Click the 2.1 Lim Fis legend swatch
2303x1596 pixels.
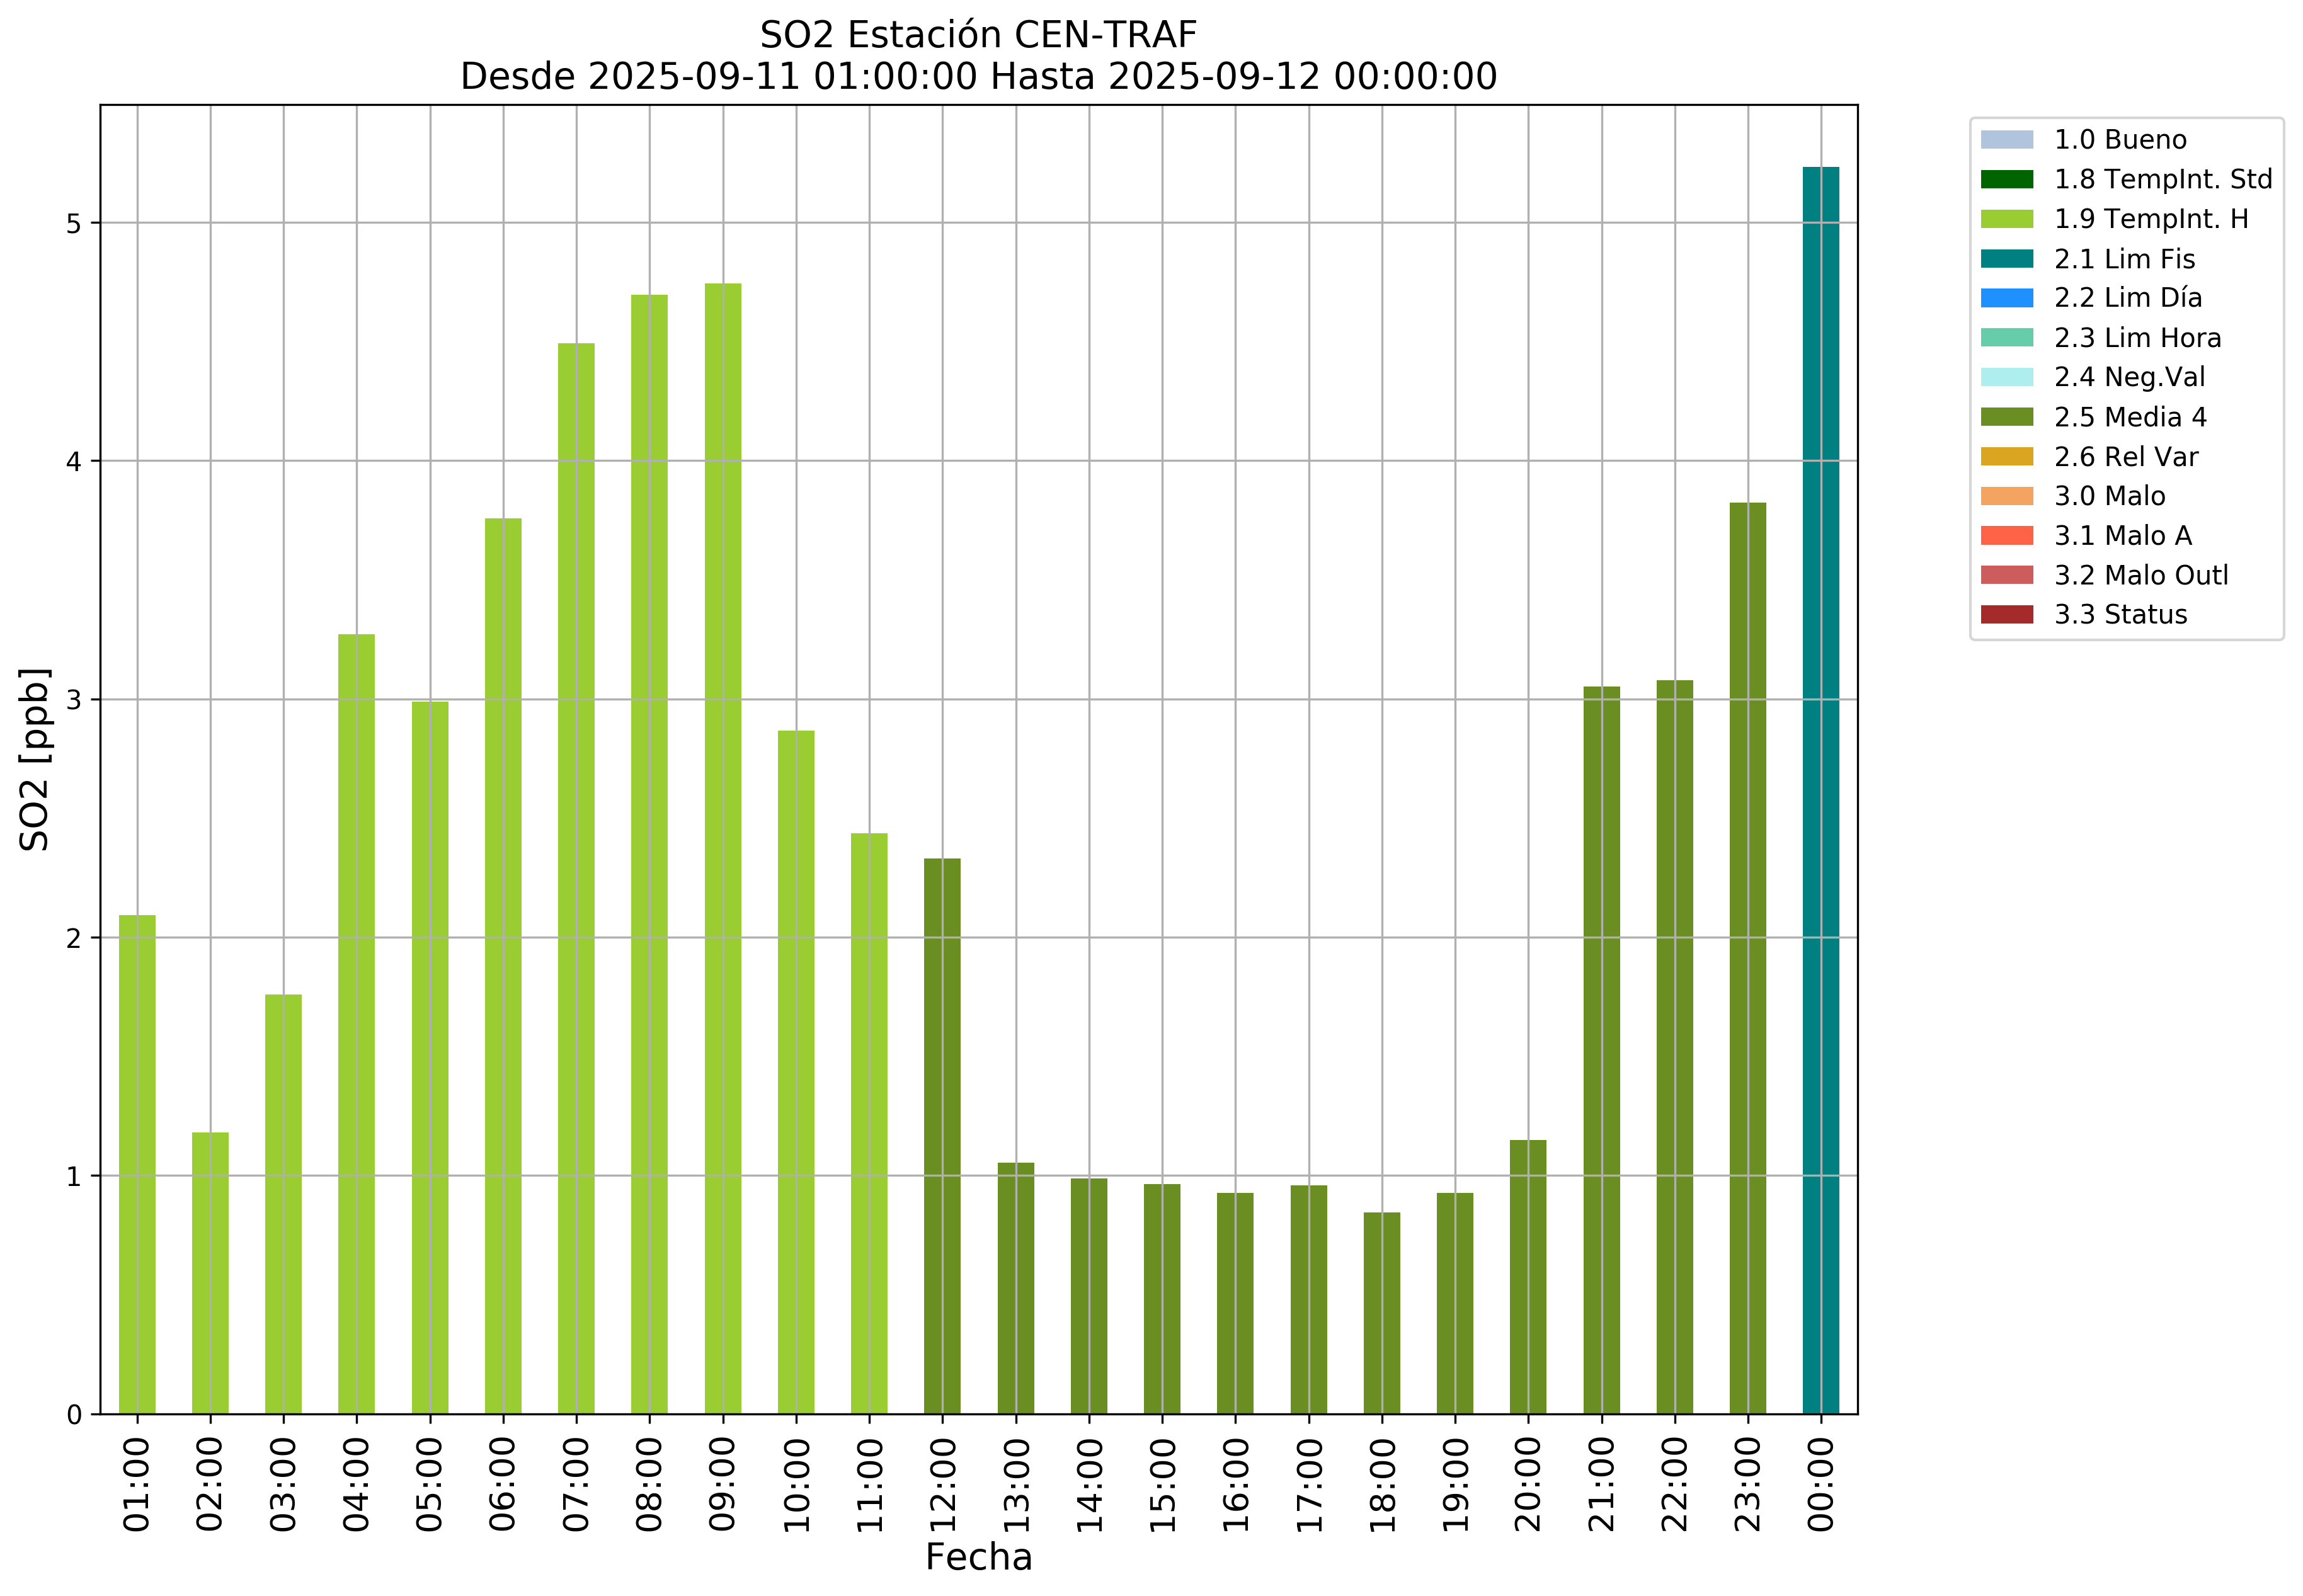pos(2006,259)
